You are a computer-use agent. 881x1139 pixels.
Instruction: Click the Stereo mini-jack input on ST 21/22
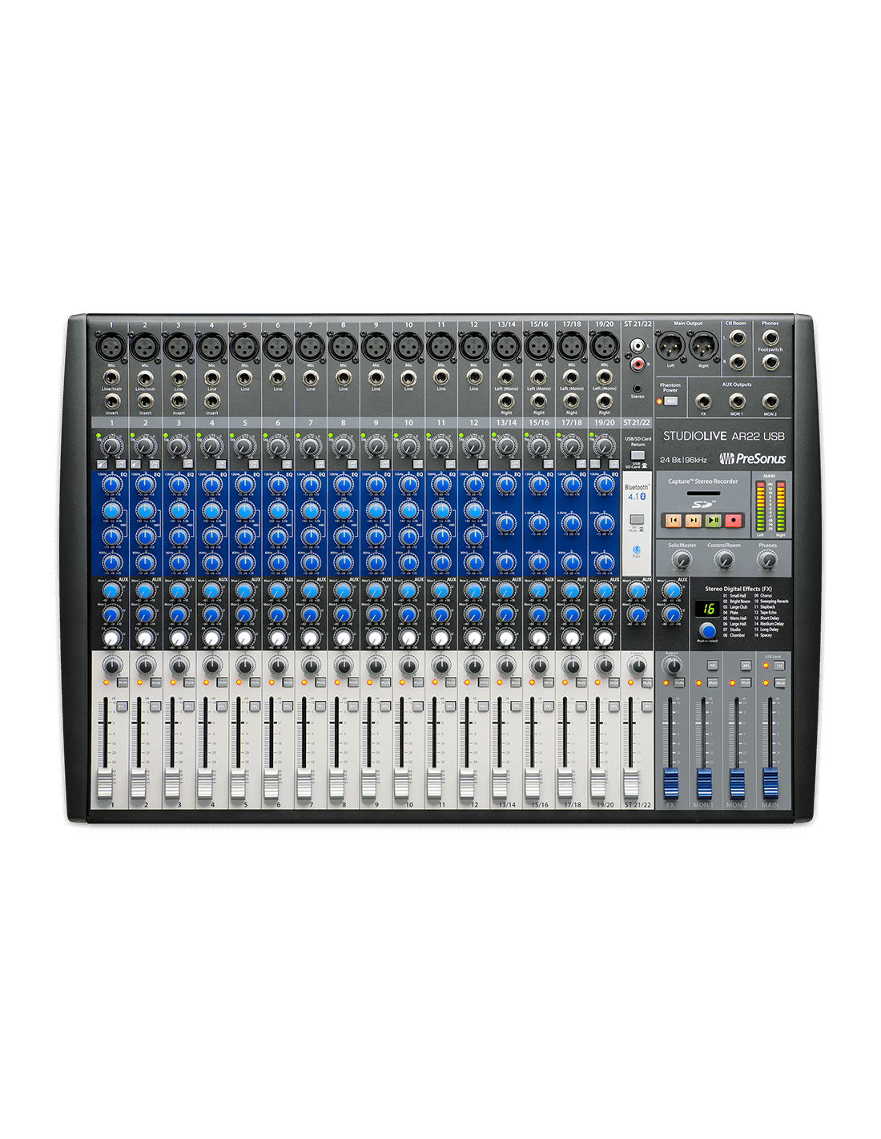point(638,388)
